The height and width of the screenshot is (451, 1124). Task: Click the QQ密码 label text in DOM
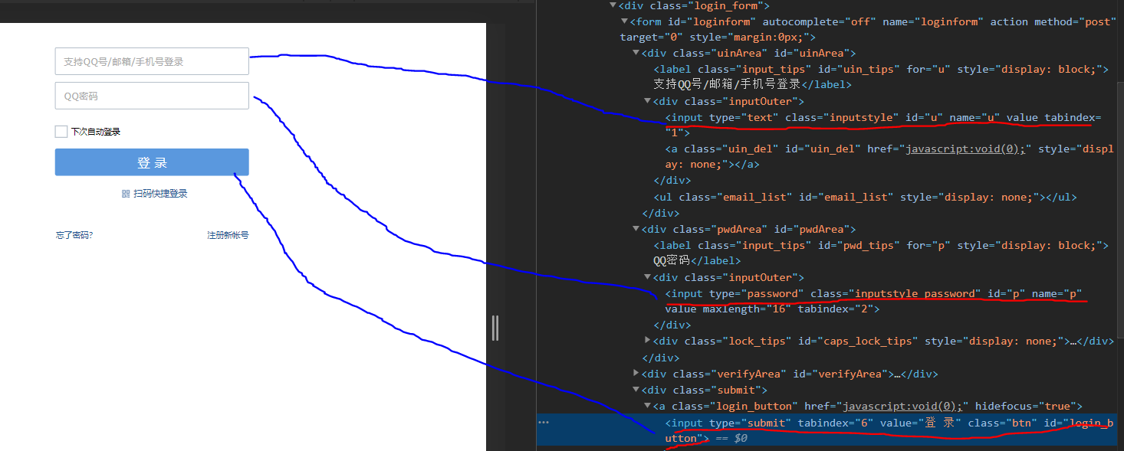point(672,260)
